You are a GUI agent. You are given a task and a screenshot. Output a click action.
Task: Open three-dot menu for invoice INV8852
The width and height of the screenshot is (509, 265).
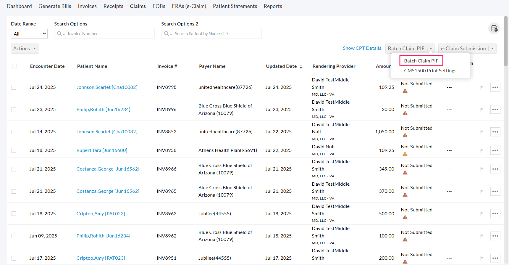[x=495, y=132]
